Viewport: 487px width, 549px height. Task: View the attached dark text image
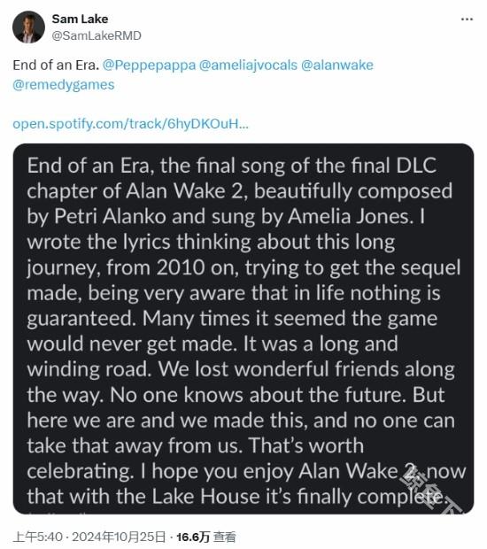(243, 329)
